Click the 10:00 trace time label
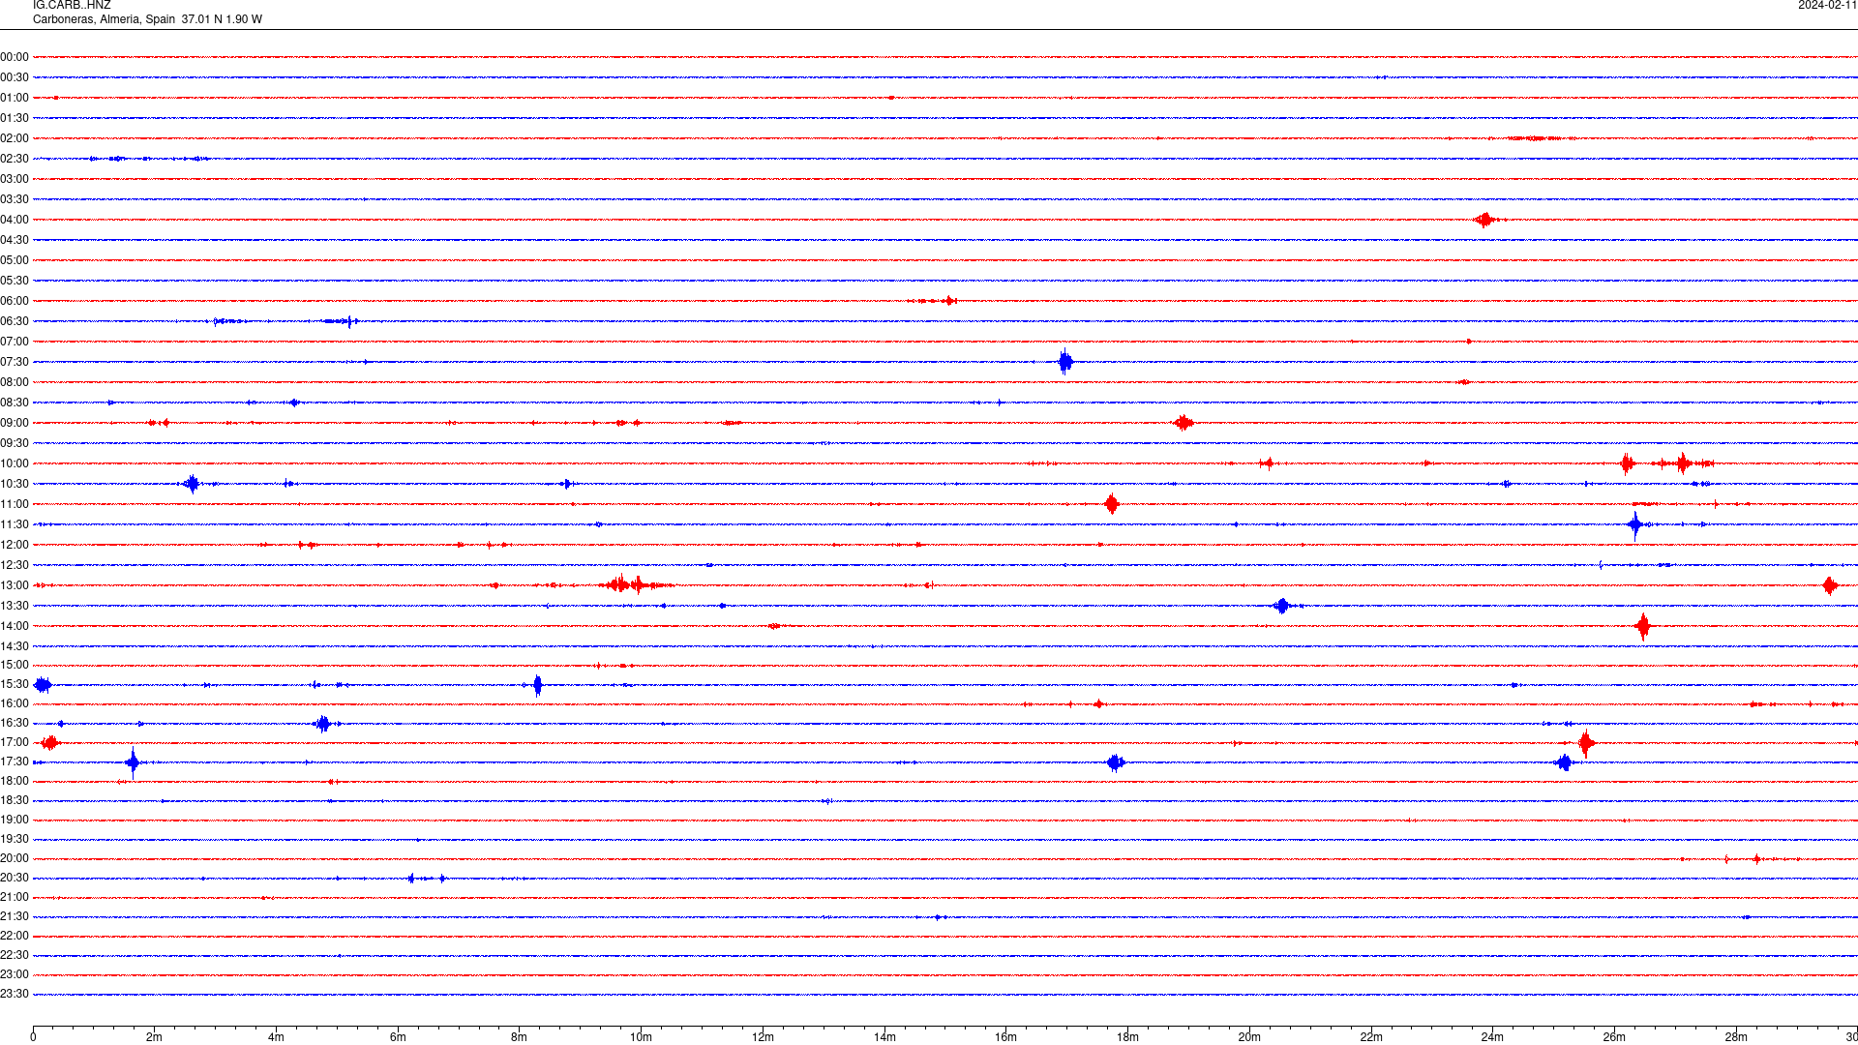Screen dimensions: 1858x1045 click(15, 463)
